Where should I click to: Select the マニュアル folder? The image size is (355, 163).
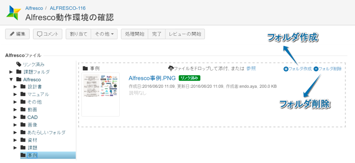coord(38,95)
